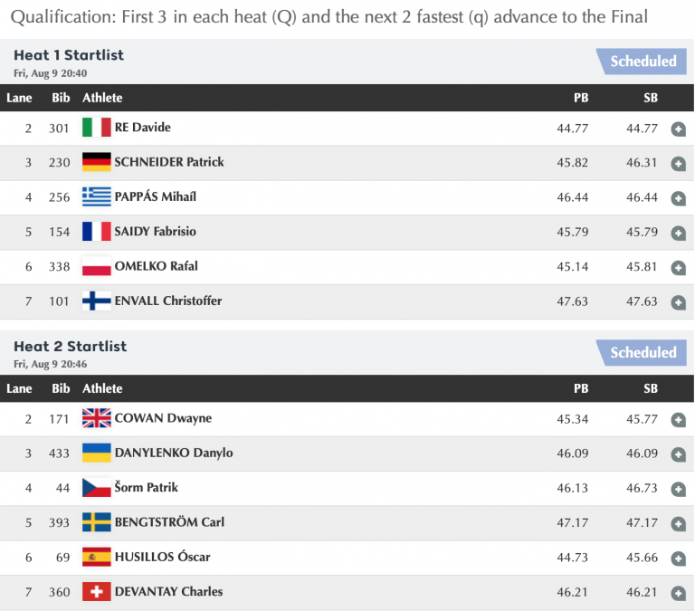
Task: Click Heat 1 Startlist heading
Action: pyautogui.click(x=69, y=55)
